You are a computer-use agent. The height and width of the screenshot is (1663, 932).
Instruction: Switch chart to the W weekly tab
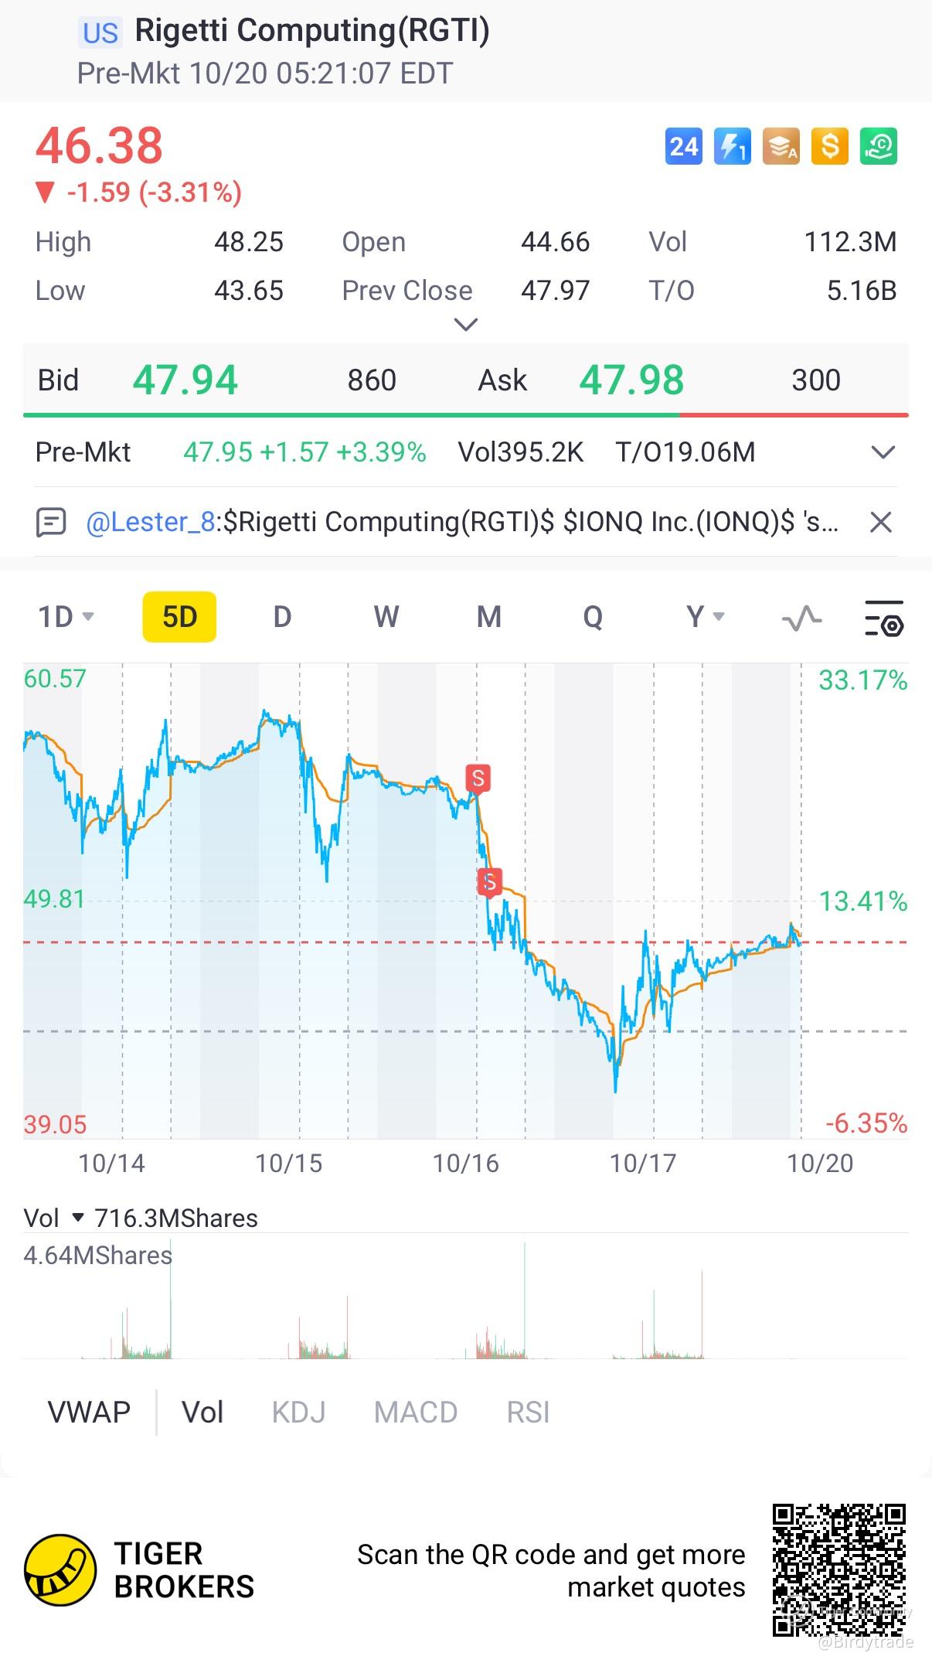tap(386, 617)
